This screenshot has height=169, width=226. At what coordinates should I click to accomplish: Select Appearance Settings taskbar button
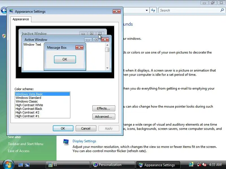(158, 165)
